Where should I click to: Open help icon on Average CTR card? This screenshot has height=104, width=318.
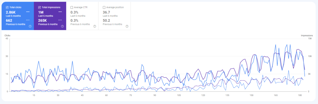(95, 26)
